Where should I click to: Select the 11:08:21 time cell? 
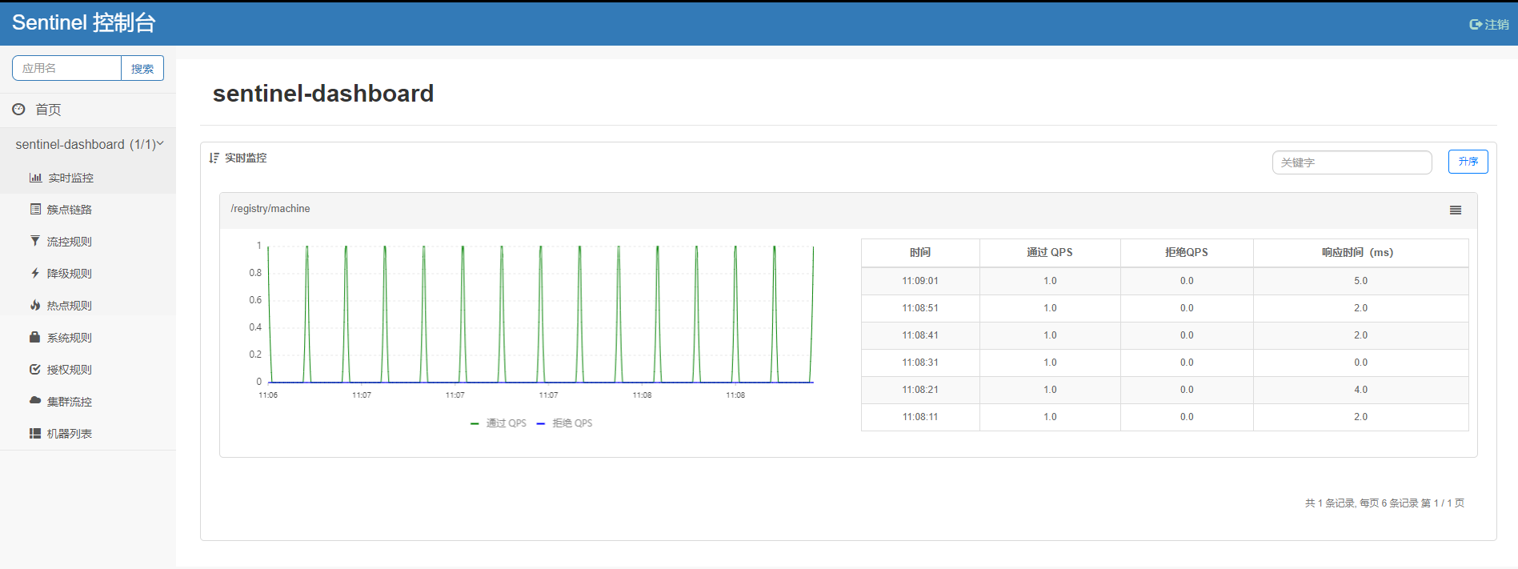coord(920,390)
